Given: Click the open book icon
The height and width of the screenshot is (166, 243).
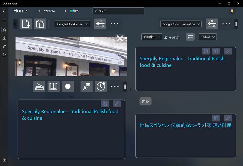Looking at the screenshot, I should 53,87.
